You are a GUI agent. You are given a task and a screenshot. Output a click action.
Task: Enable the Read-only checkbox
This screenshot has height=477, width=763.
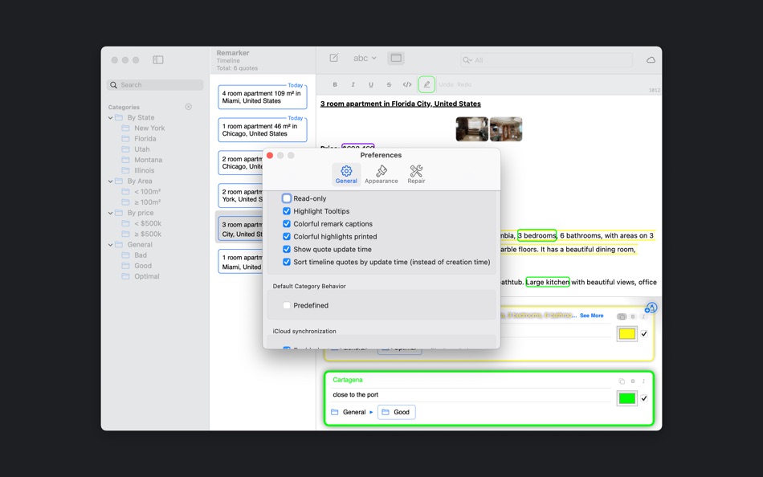pos(287,198)
